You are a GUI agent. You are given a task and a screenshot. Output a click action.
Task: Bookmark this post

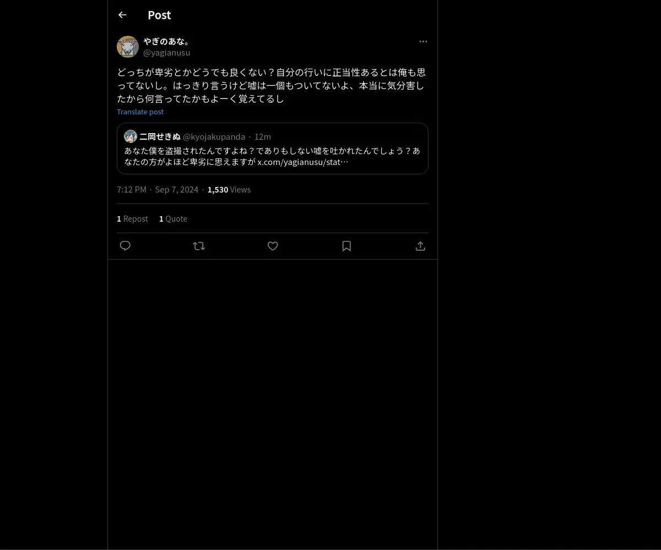coord(346,246)
